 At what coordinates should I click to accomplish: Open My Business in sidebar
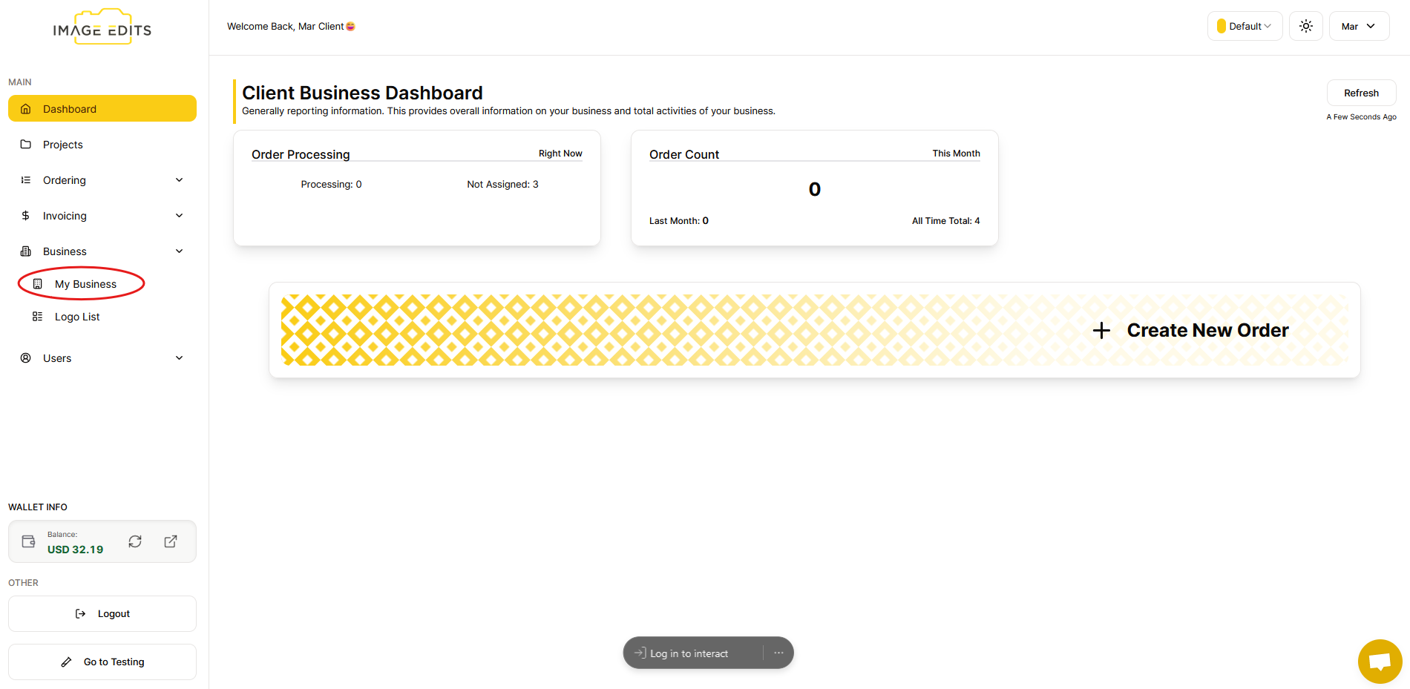pyautogui.click(x=85, y=284)
